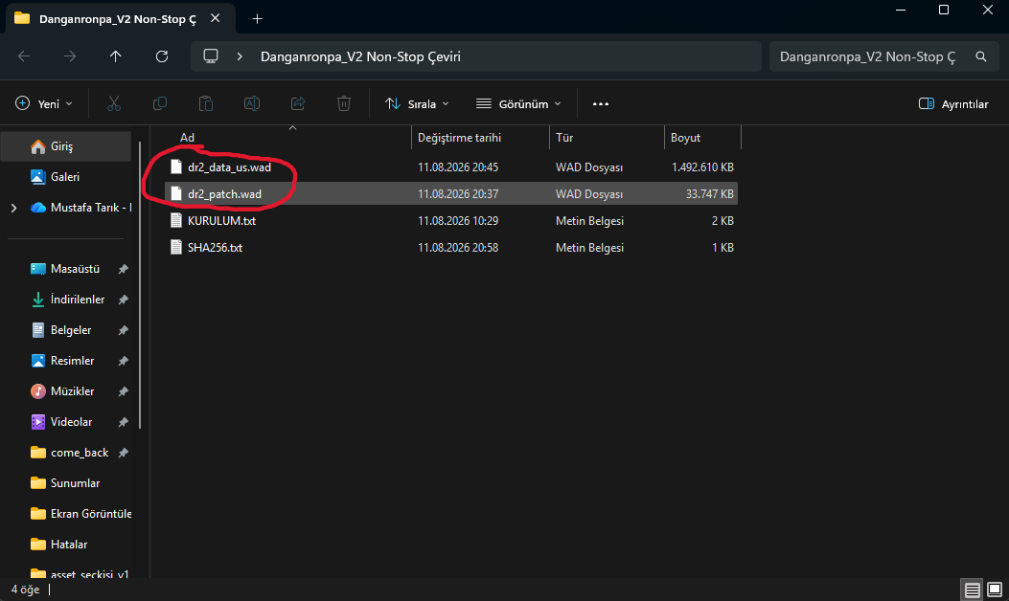
Task: Open the three-dot more options menu
Action: (x=601, y=103)
